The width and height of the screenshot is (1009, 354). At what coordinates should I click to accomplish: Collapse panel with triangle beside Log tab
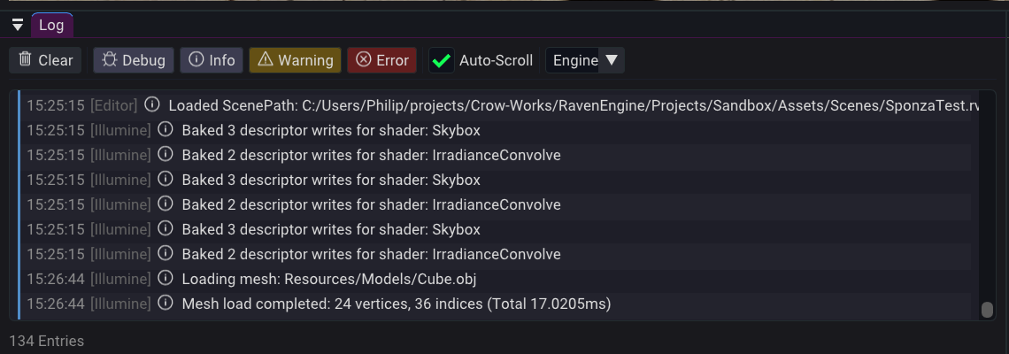[x=18, y=26]
